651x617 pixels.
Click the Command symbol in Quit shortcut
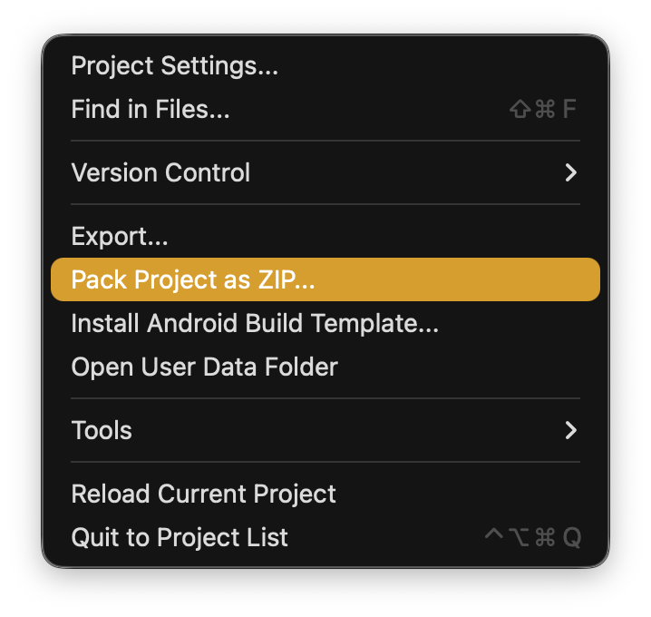tap(545, 537)
